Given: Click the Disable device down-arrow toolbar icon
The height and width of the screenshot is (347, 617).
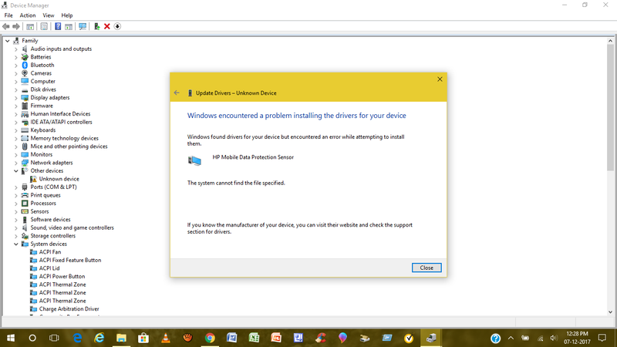Looking at the screenshot, I should pos(117,26).
